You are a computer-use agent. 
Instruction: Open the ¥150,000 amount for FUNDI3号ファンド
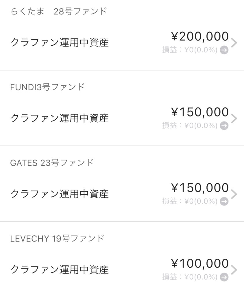pyautogui.click(x=200, y=112)
